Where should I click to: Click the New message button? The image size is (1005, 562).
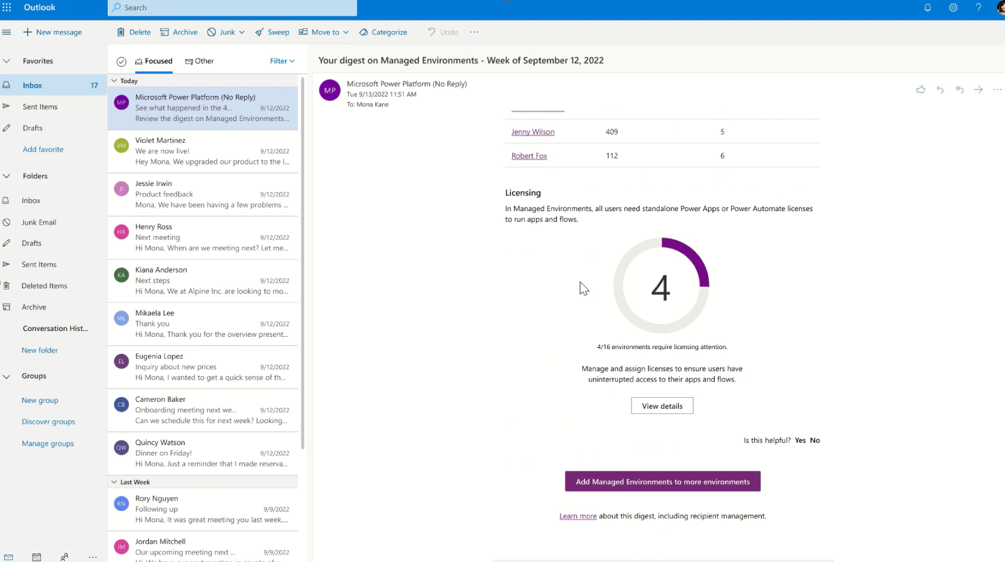click(x=53, y=32)
